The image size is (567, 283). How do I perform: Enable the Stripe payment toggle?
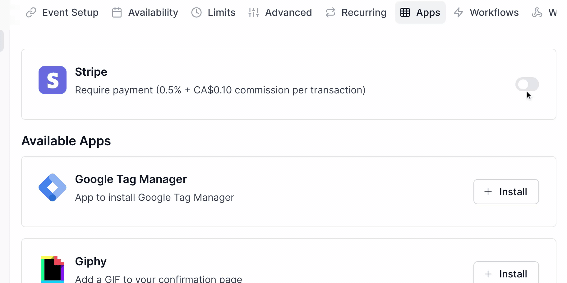point(527,84)
